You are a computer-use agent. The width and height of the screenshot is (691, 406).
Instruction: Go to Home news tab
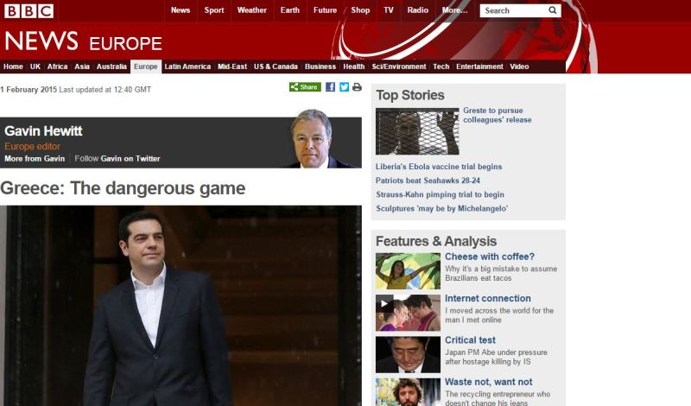point(13,67)
